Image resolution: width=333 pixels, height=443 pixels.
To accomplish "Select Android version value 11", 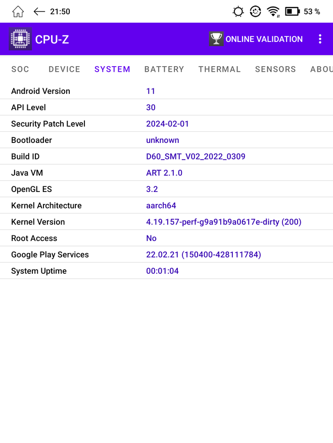I will pos(151,91).
